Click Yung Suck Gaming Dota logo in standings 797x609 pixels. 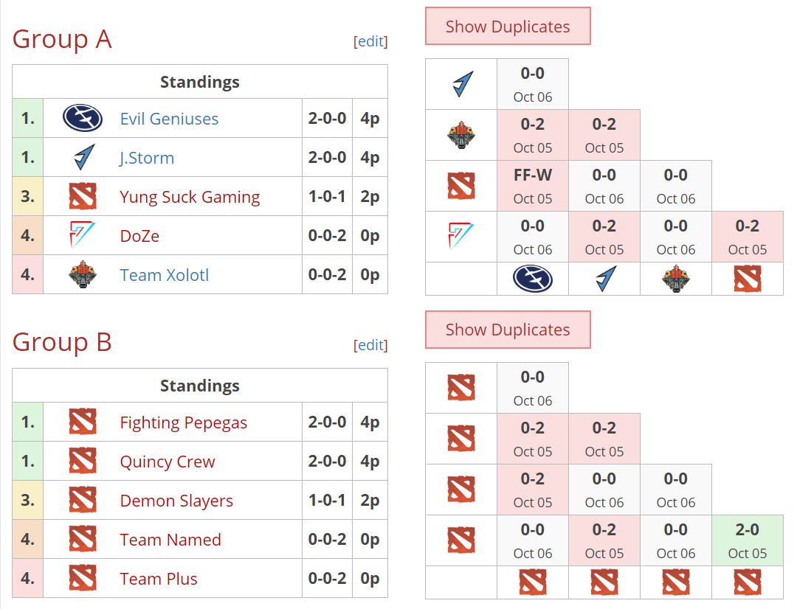[83, 196]
